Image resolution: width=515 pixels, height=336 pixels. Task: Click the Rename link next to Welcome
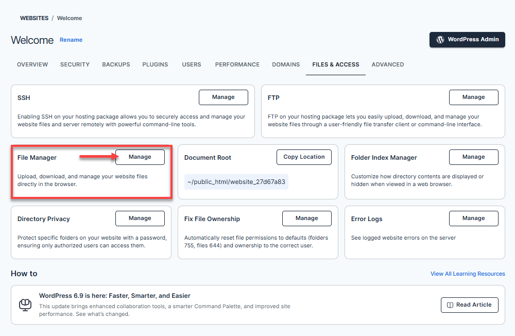click(71, 40)
